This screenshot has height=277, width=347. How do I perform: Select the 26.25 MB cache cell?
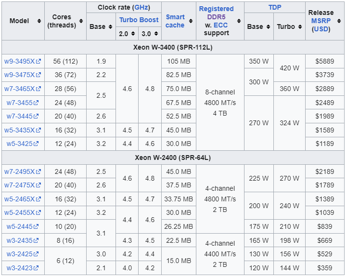pyautogui.click(x=179, y=227)
